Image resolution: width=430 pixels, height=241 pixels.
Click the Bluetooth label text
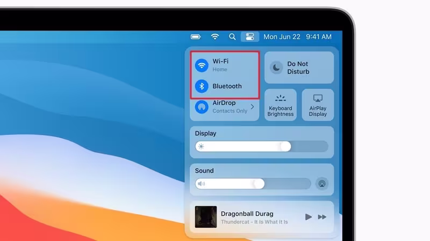tap(227, 86)
